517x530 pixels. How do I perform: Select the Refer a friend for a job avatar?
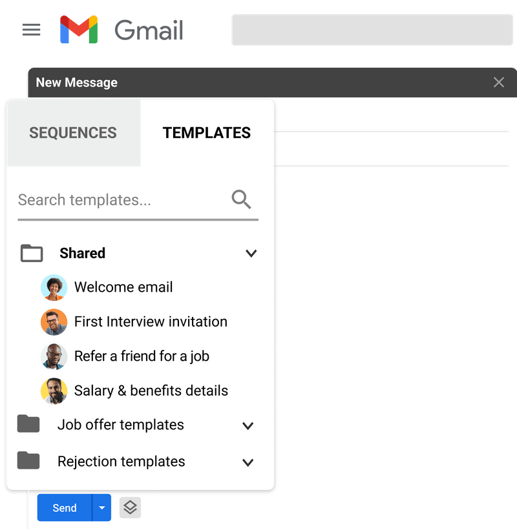[54, 356]
